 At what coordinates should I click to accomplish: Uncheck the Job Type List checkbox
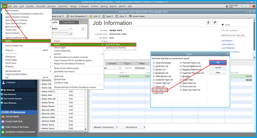click(x=154, y=90)
